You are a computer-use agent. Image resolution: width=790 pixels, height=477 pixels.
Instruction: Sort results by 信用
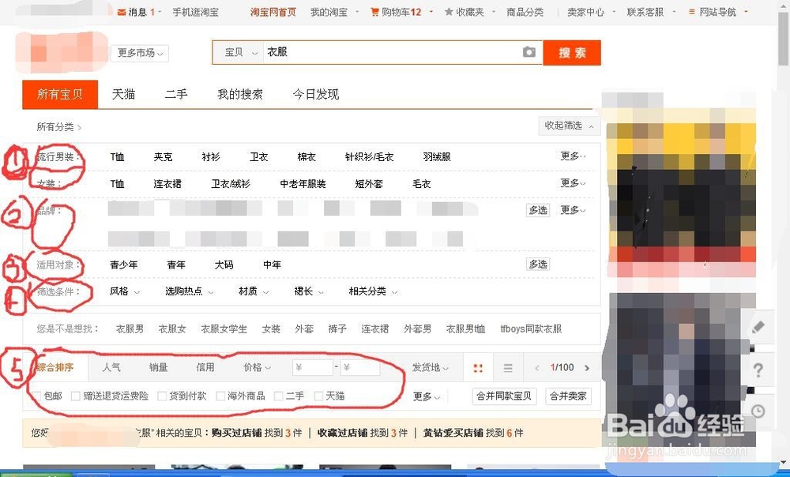coord(205,368)
